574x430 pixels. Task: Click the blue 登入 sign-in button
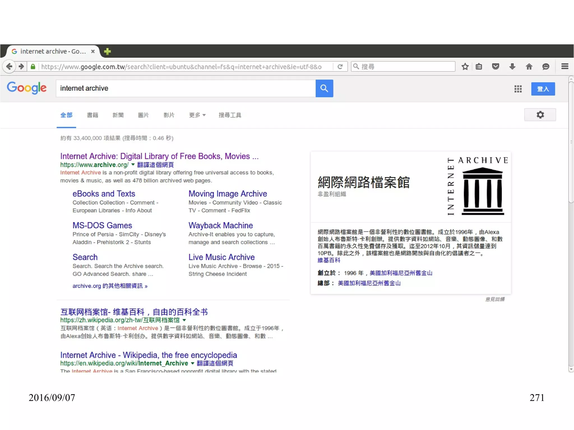click(543, 89)
